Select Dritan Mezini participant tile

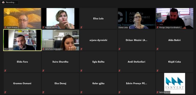pyautogui.click(x=137, y=40)
